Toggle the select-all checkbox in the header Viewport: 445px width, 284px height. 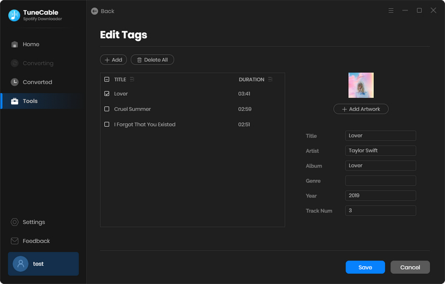pyautogui.click(x=107, y=79)
